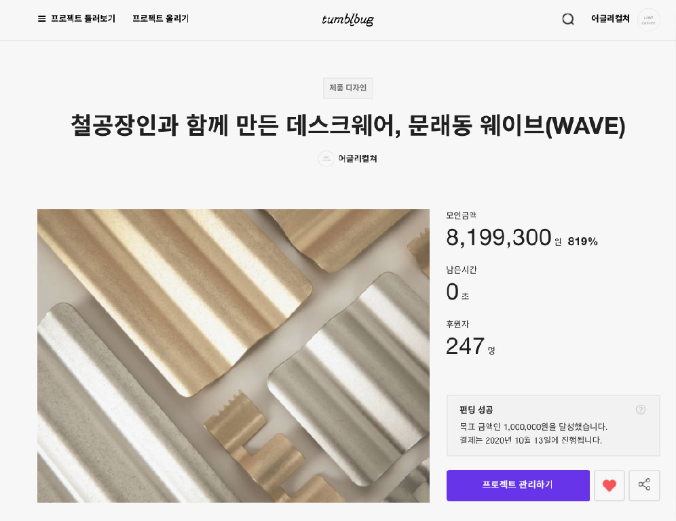The image size is (676, 521).
Task: Click the 8,199,300원 raised amount
Action: coord(499,238)
